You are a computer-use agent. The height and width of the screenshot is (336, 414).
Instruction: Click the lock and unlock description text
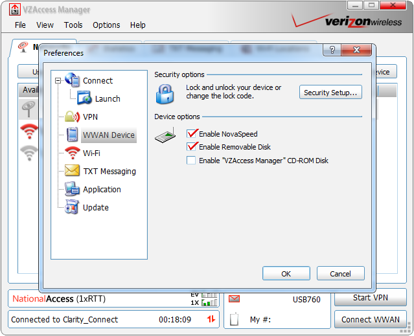click(233, 91)
